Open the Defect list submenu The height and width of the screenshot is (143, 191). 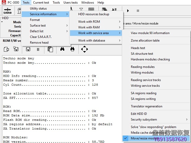click(x=37, y=31)
